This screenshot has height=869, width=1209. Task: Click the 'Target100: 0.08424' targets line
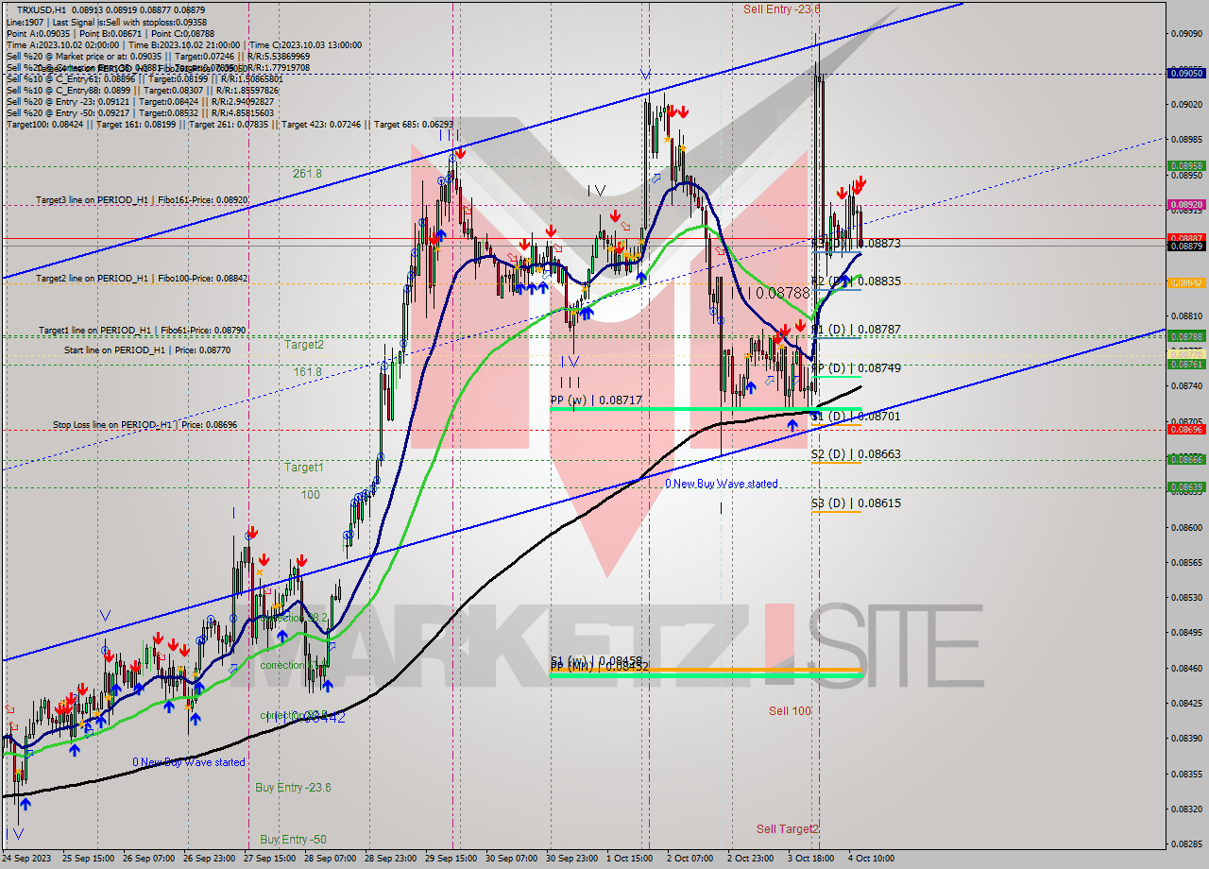[x=230, y=124]
